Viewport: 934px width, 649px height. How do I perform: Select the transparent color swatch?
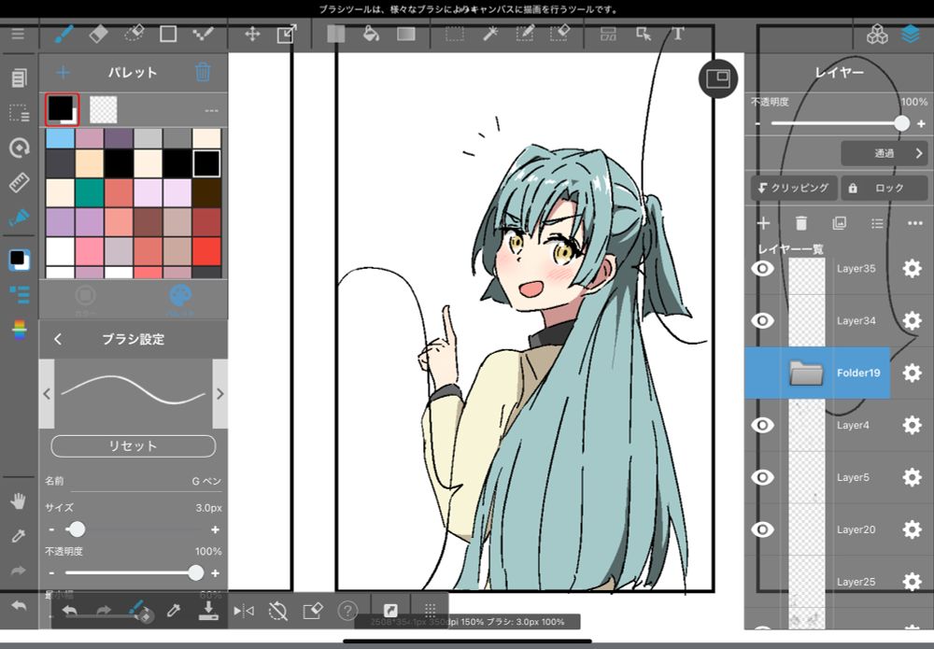click(x=103, y=109)
